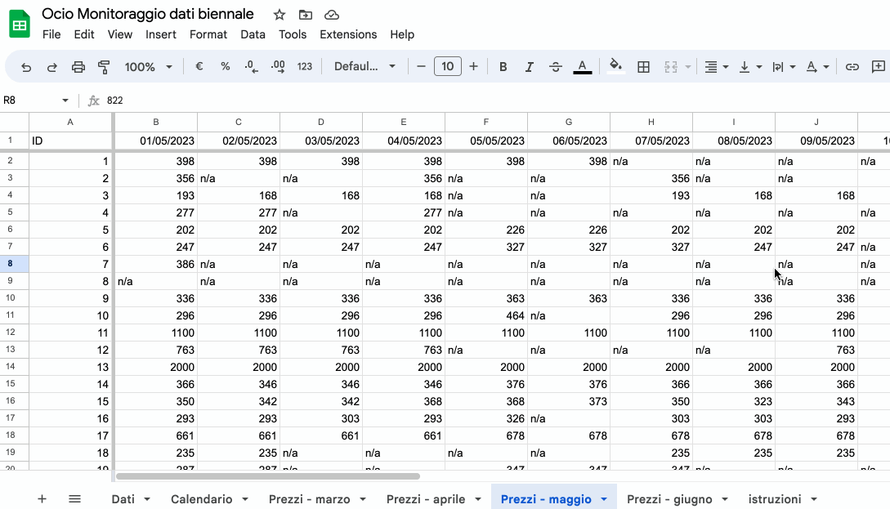
Task: Click the Undo arrow icon
Action: click(x=26, y=67)
